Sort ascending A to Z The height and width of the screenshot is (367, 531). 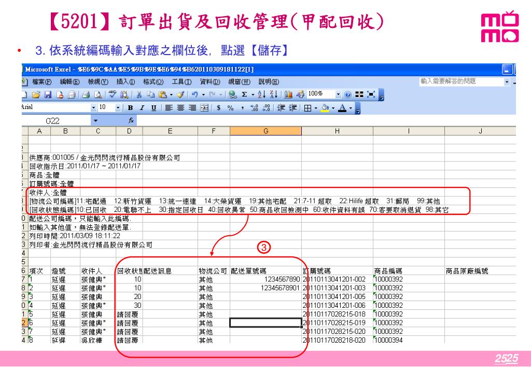[261, 94]
